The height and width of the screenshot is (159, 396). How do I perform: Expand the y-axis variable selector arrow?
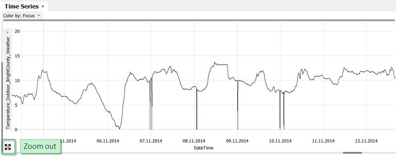click(x=8, y=32)
